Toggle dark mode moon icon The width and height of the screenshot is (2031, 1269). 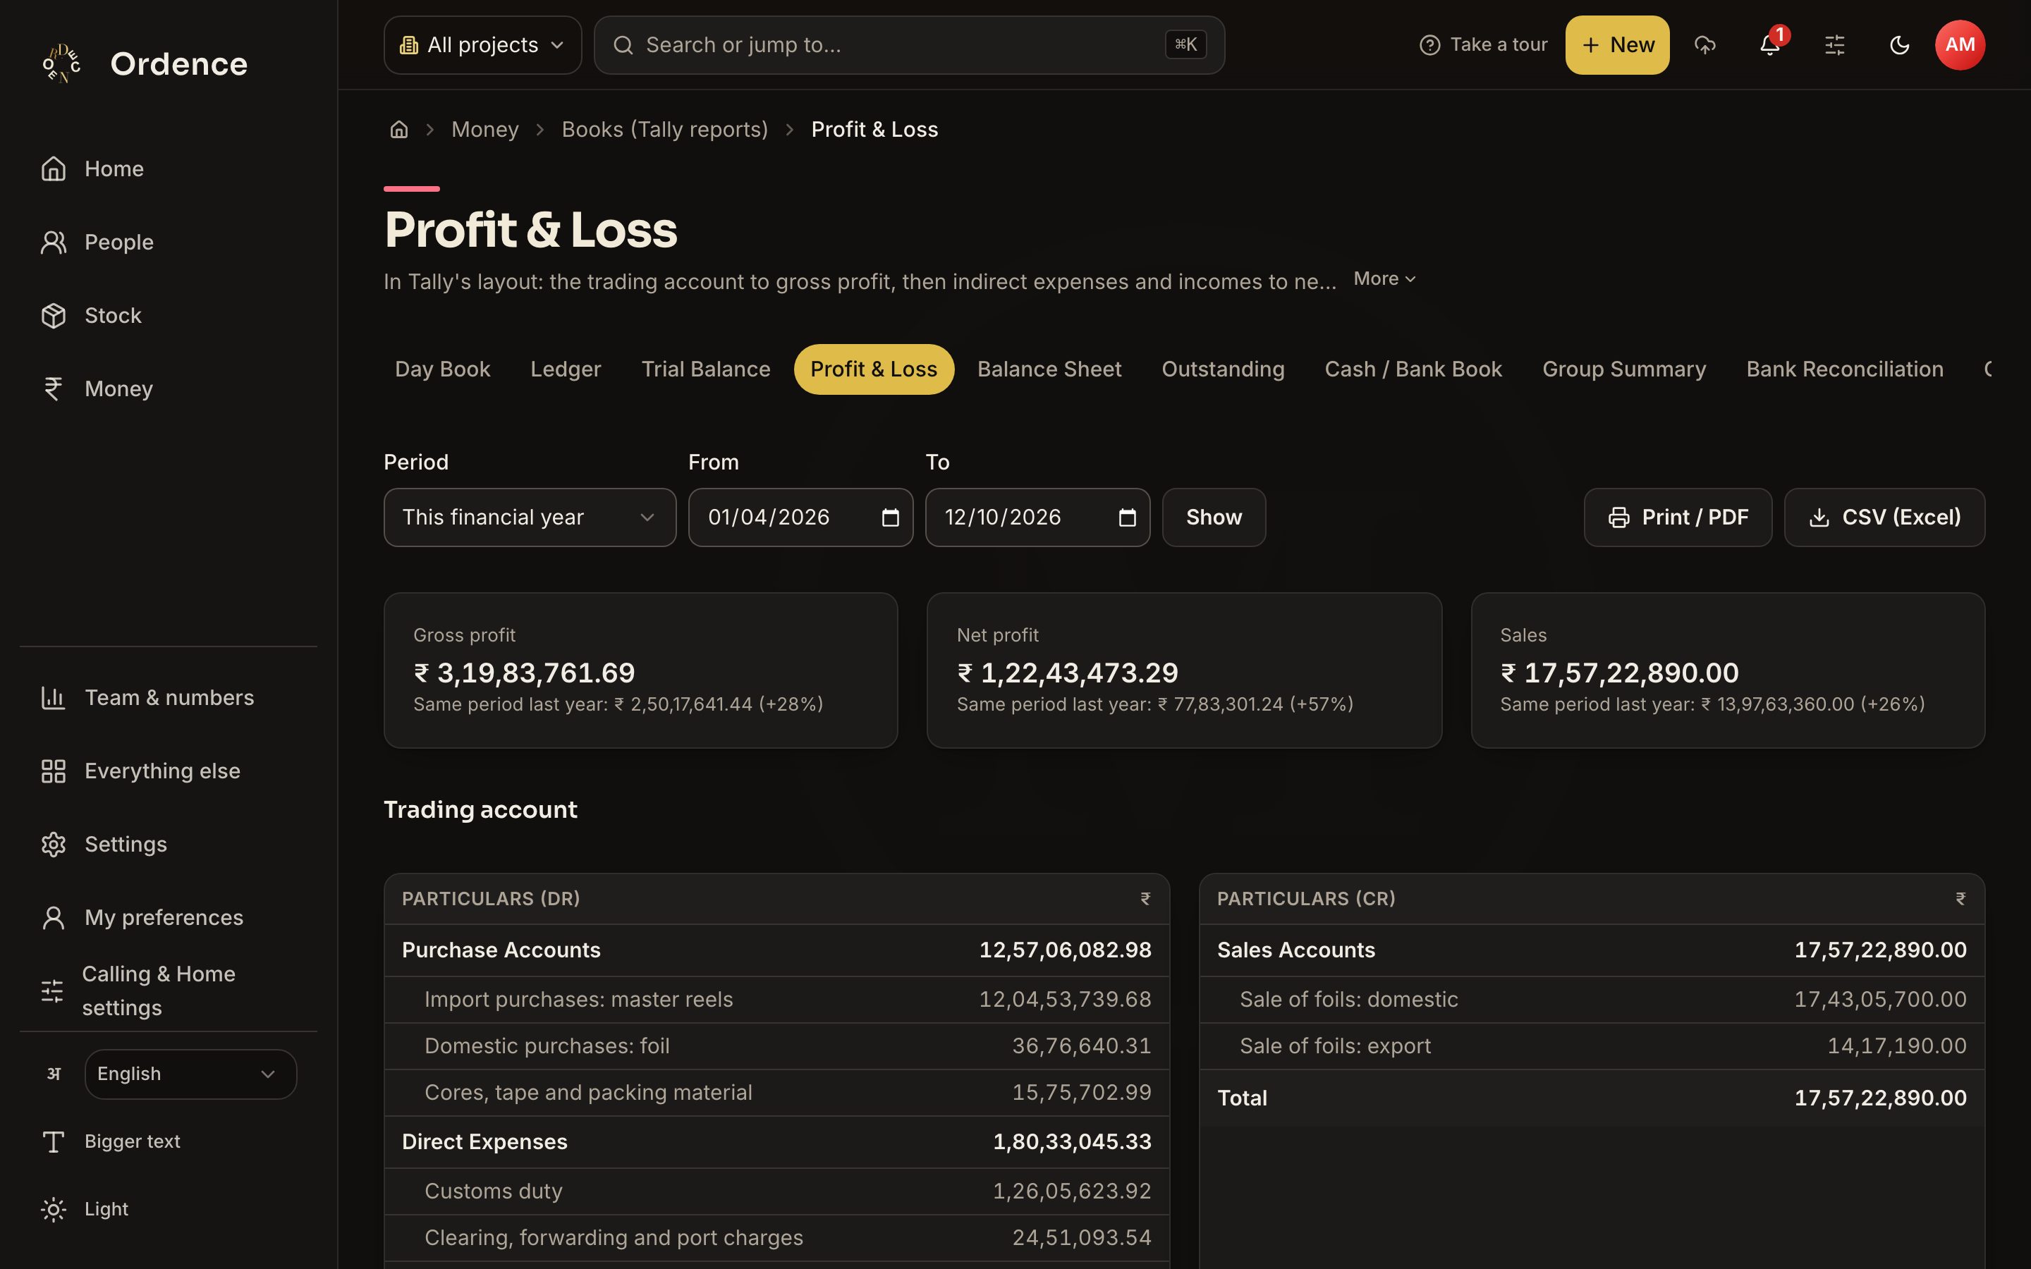[x=1899, y=45]
